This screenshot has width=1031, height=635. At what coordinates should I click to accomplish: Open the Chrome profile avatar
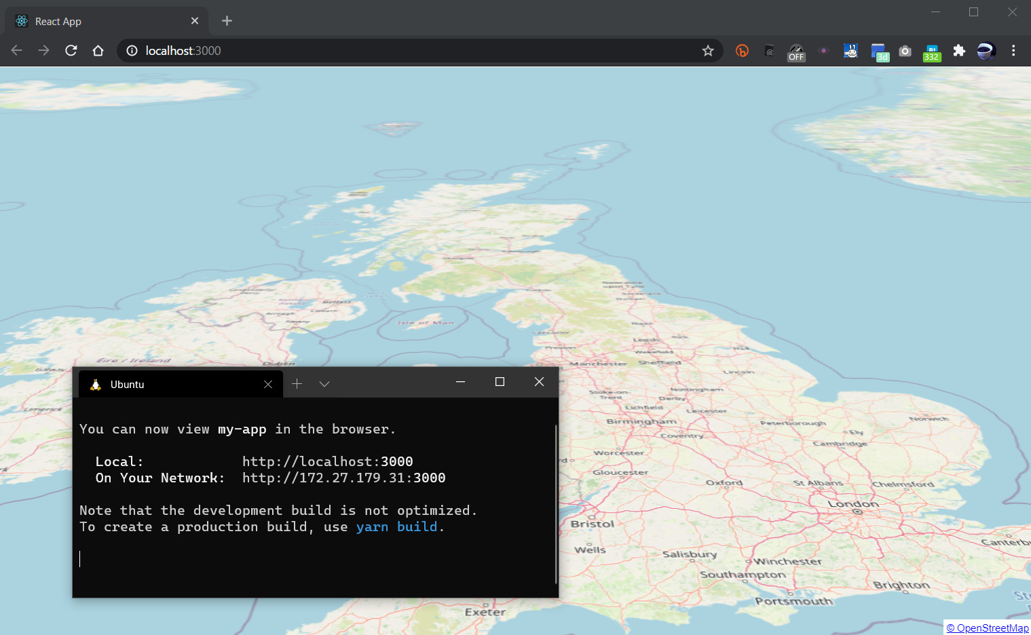(x=986, y=51)
